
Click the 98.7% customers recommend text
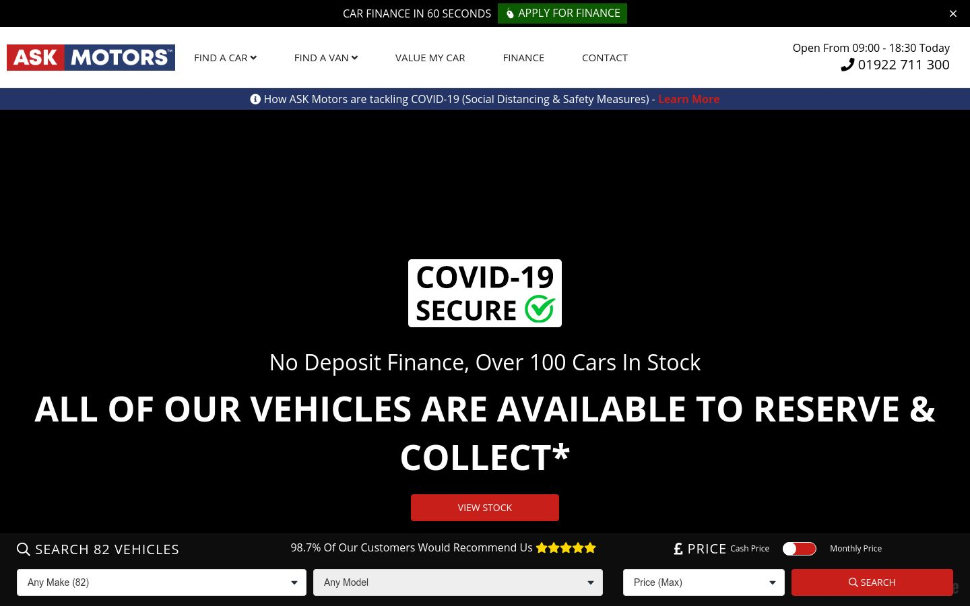412,548
